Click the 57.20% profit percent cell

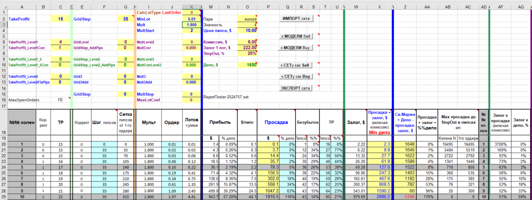coord(228,196)
